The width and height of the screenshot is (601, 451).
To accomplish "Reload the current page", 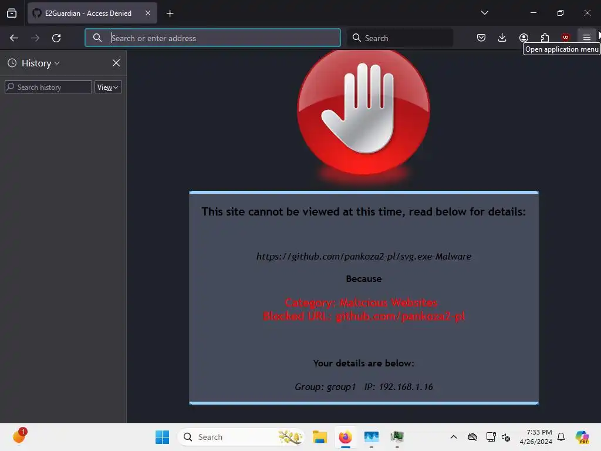I will point(56,38).
